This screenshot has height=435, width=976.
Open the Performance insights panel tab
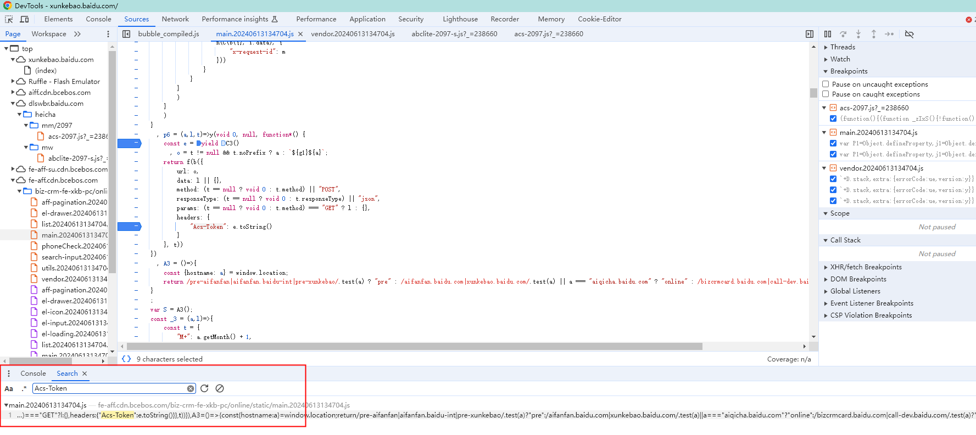coord(239,19)
